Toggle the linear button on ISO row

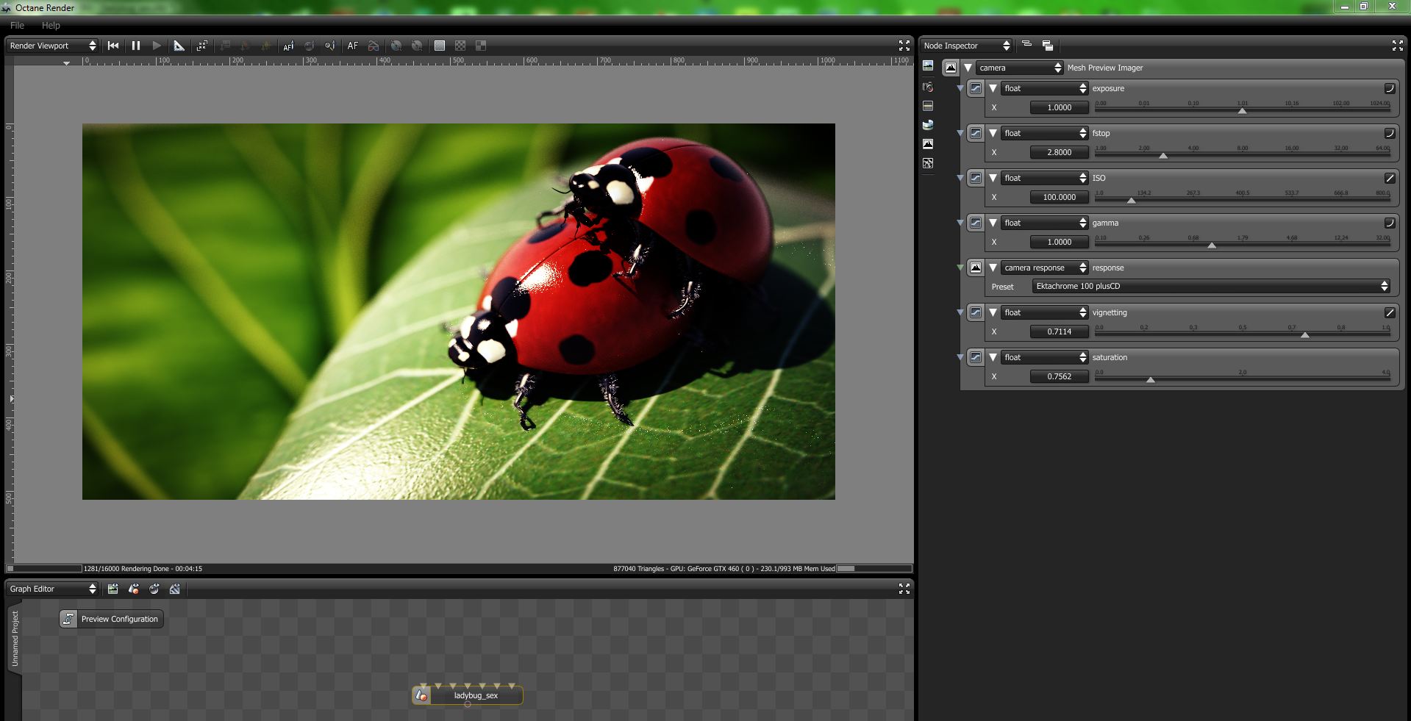click(x=1389, y=178)
